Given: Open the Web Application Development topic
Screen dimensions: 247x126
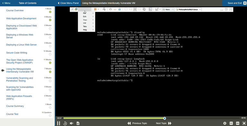Looking at the screenshot, I should 21,18.
